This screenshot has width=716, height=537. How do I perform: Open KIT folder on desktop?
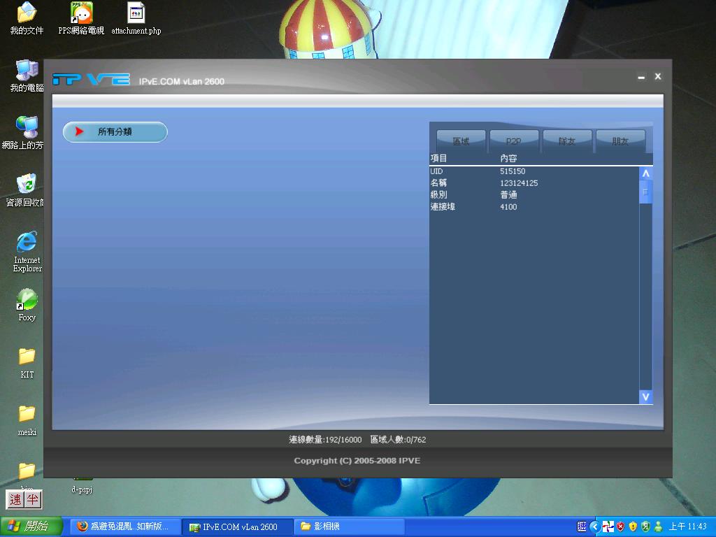(x=27, y=363)
